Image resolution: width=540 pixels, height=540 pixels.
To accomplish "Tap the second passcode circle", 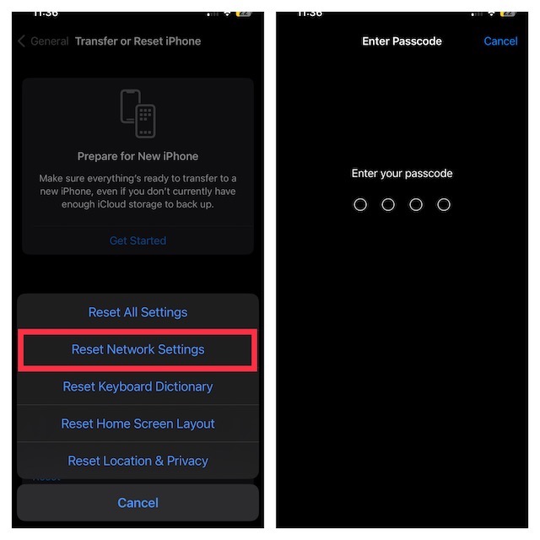I will (x=388, y=204).
